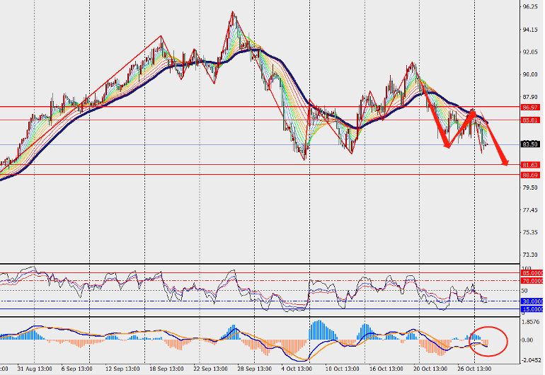
Task: Click the 20 Oct 13:00 date label
Action: [430, 369]
